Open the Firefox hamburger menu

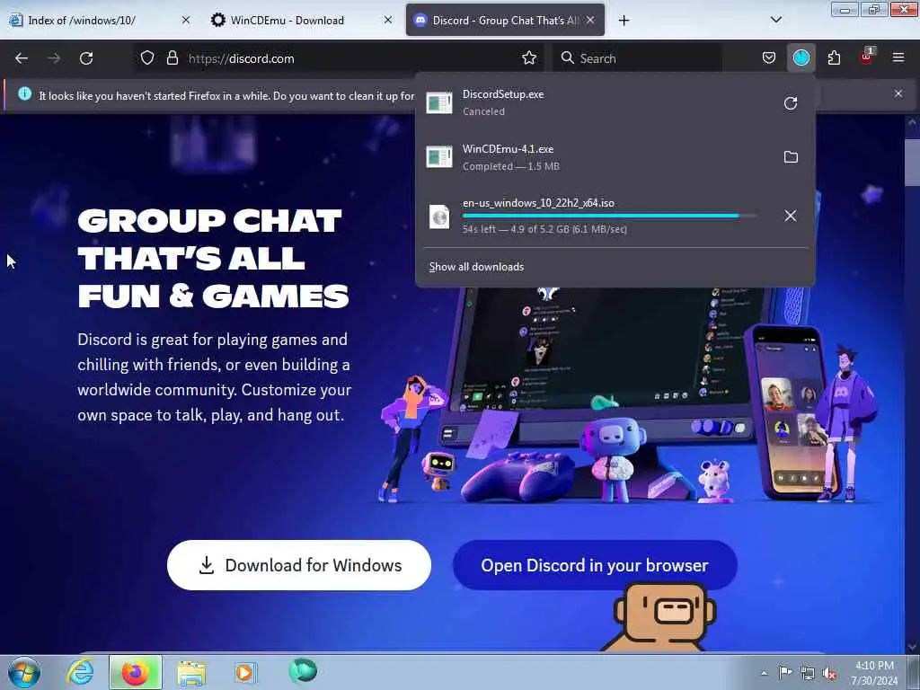(898, 57)
